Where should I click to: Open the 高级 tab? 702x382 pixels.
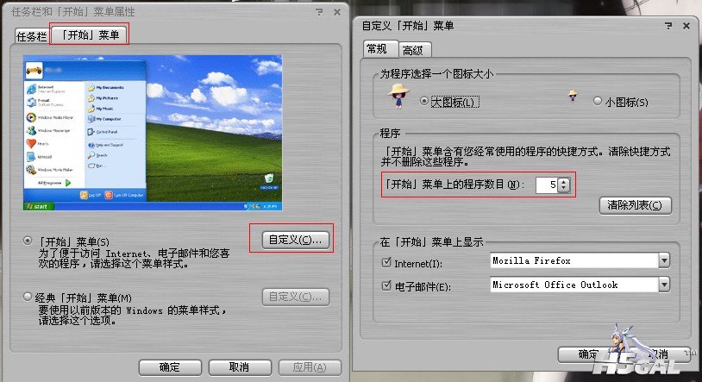click(x=413, y=50)
